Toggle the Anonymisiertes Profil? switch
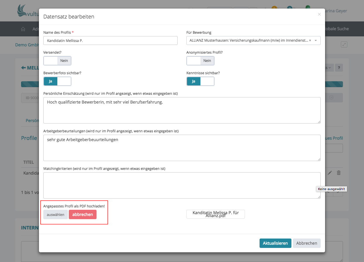 (x=200, y=61)
